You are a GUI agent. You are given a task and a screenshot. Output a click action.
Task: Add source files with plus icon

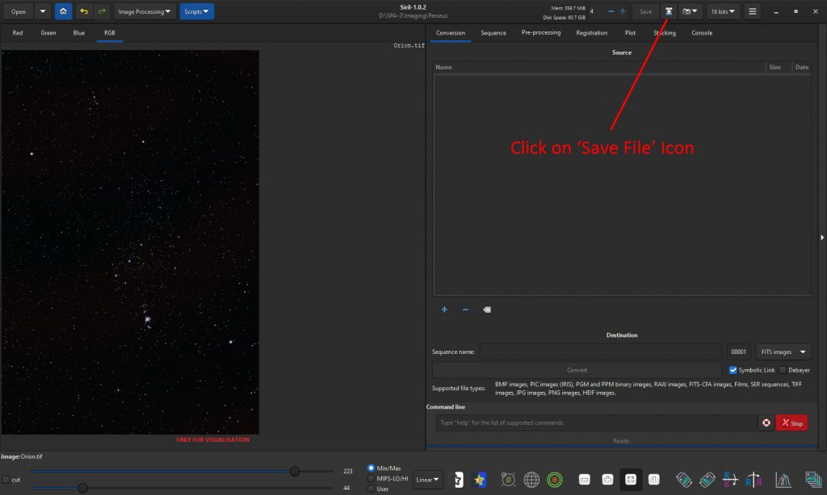coord(444,310)
